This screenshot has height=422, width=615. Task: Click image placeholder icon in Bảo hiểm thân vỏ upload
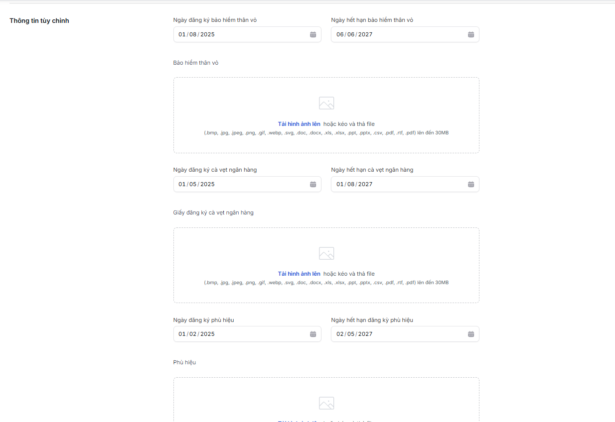(326, 103)
